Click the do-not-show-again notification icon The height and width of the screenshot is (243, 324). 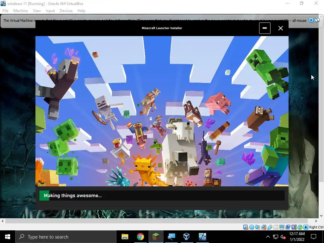click(x=317, y=20)
